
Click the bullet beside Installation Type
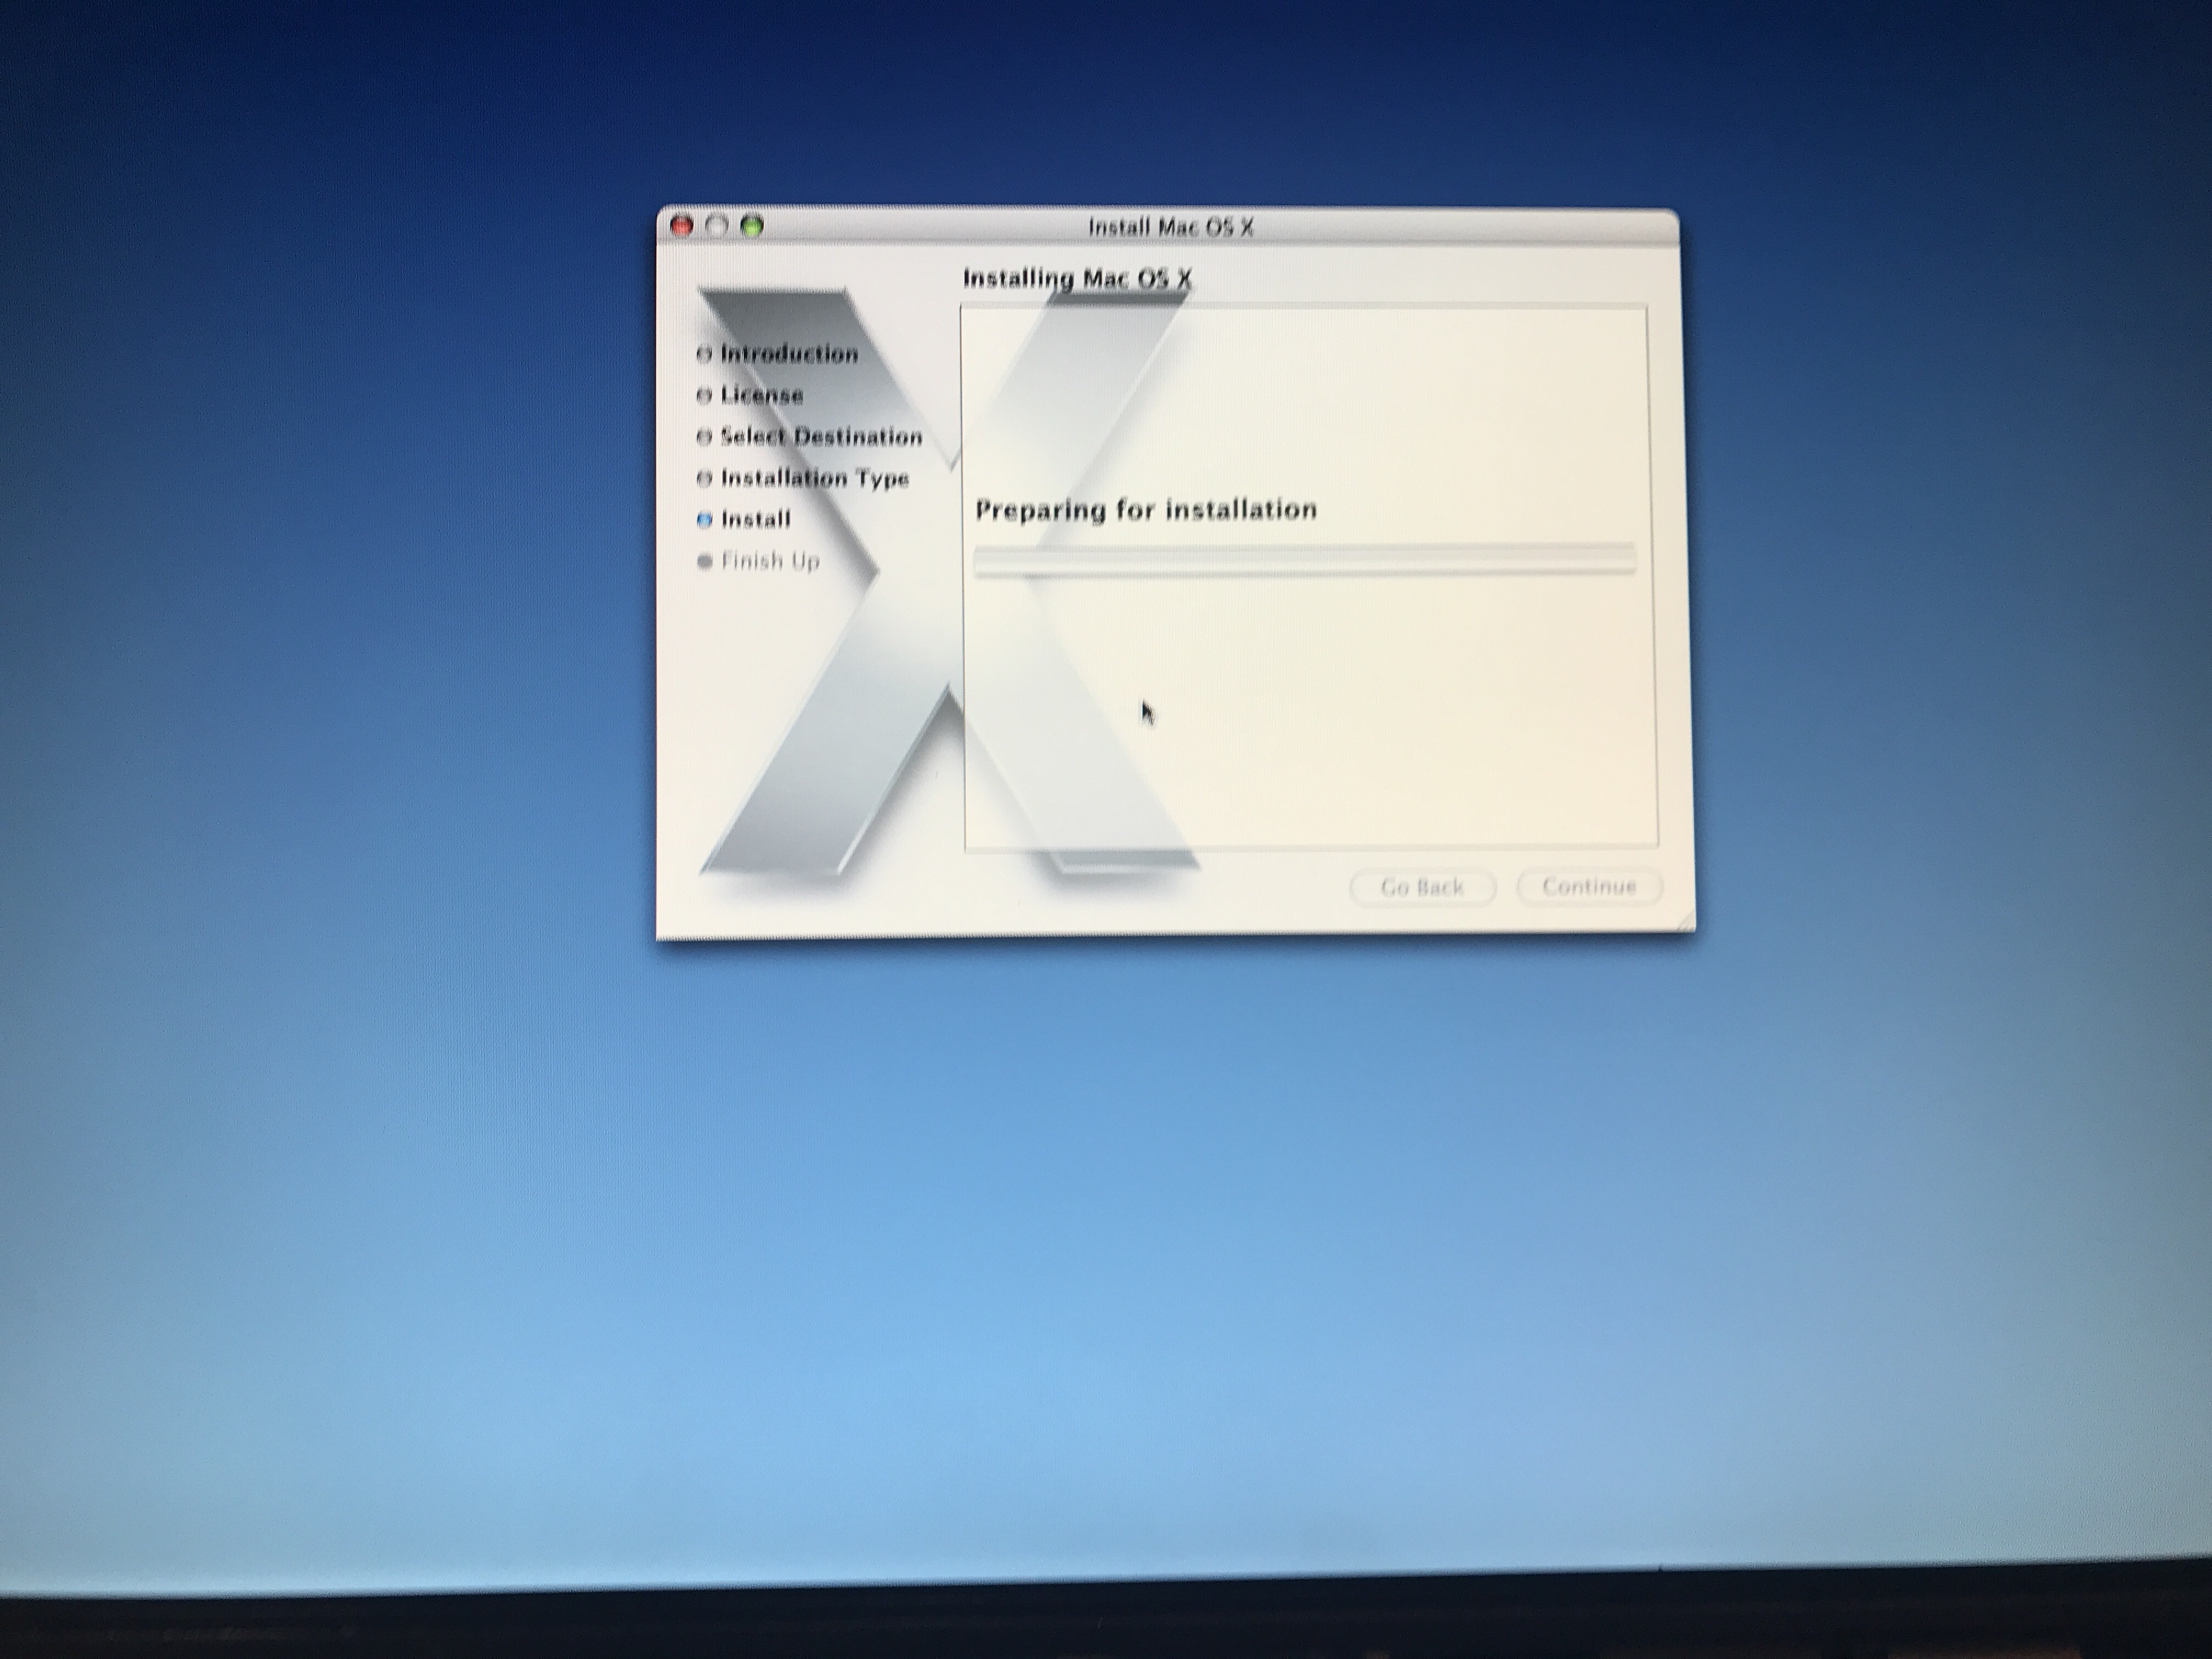pos(704,479)
